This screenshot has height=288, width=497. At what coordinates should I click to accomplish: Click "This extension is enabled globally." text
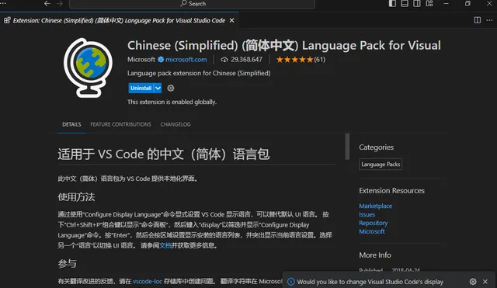coord(172,102)
